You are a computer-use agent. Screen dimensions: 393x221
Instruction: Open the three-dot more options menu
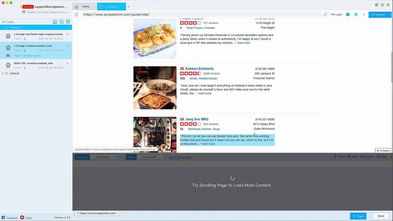(x=364, y=14)
